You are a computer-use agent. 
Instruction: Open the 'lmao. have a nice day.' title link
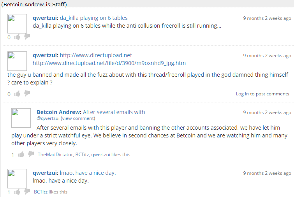pos(88,173)
